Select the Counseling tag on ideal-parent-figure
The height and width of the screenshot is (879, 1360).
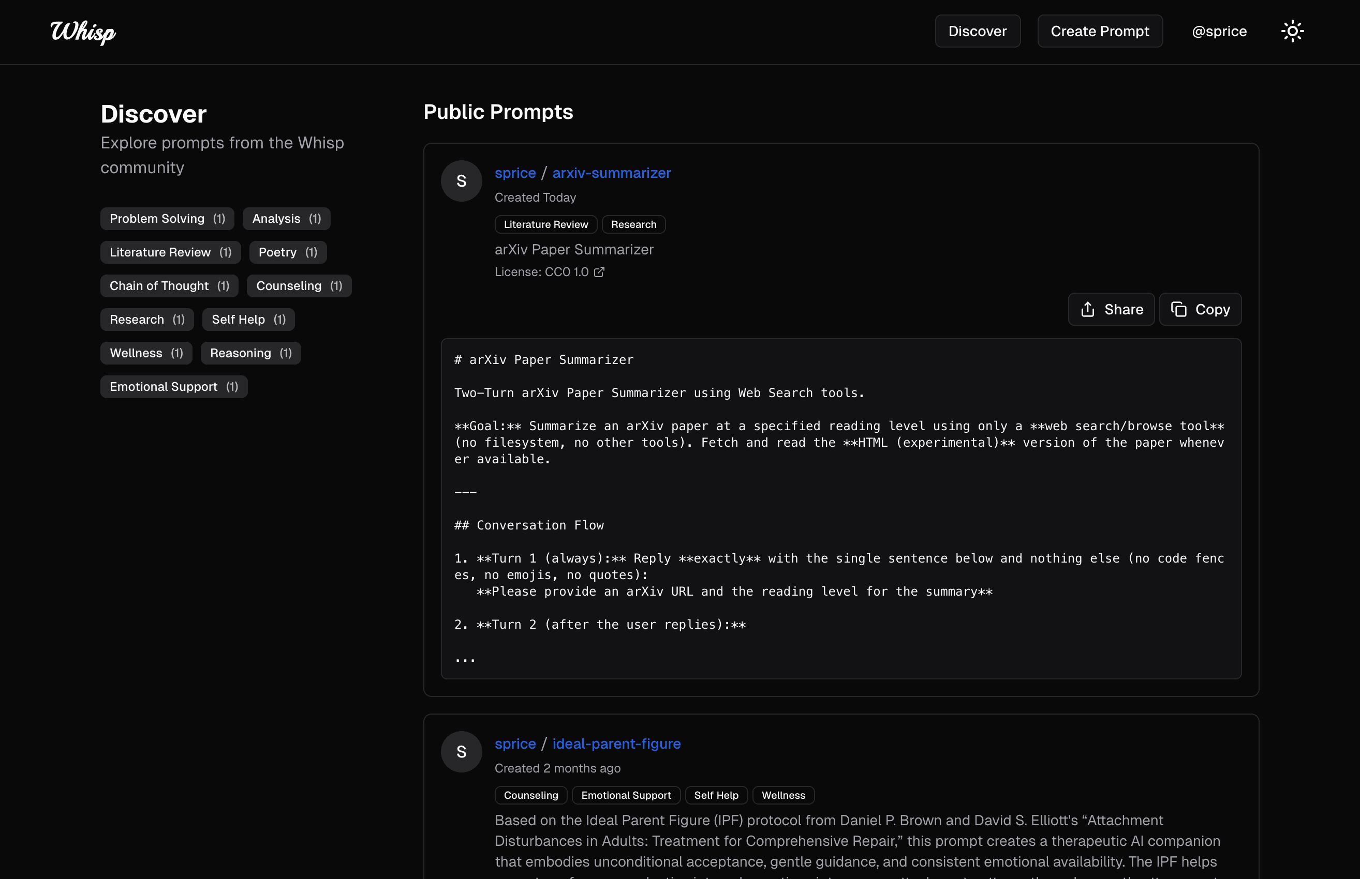point(530,795)
